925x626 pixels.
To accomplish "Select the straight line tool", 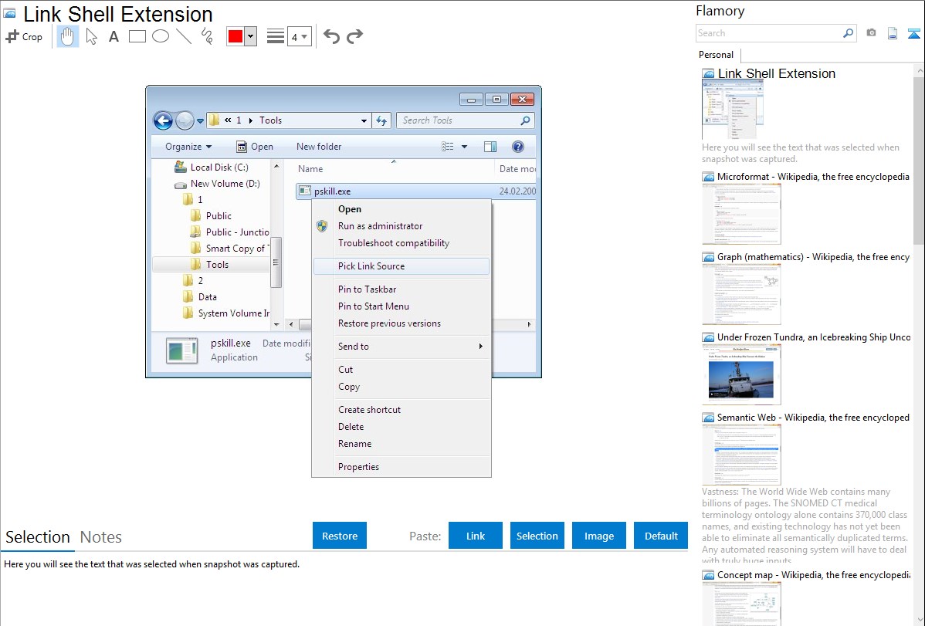I will (x=184, y=36).
